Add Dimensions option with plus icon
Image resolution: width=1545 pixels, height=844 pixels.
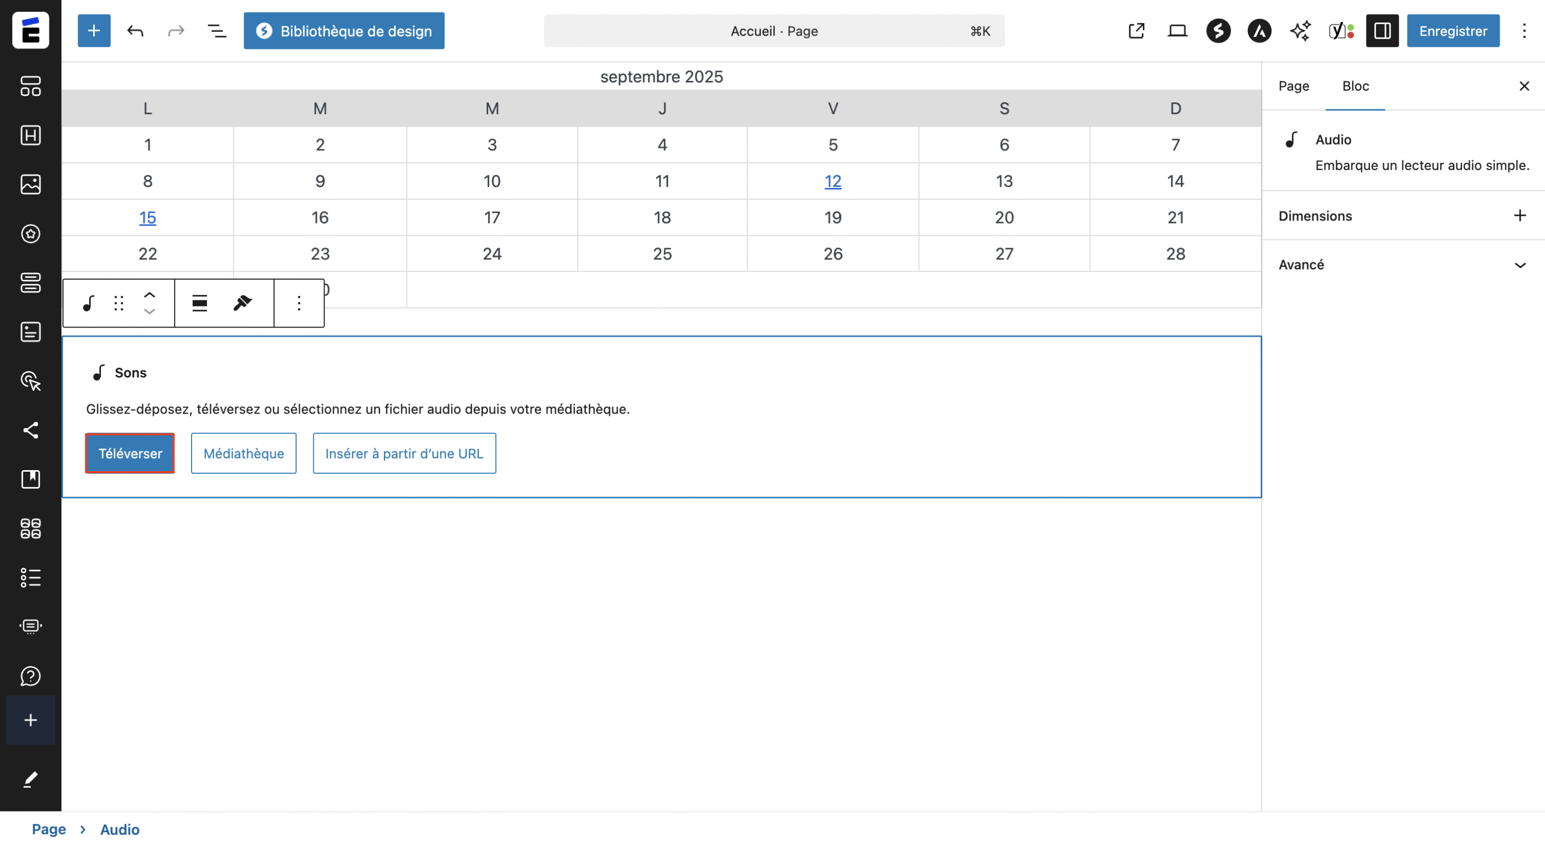click(1519, 216)
